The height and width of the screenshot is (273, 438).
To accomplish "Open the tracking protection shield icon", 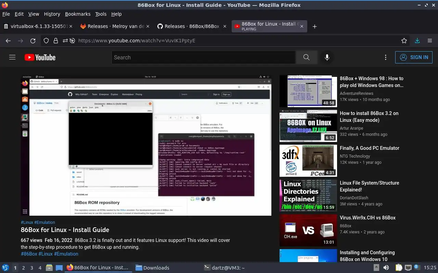I will (x=46, y=41).
